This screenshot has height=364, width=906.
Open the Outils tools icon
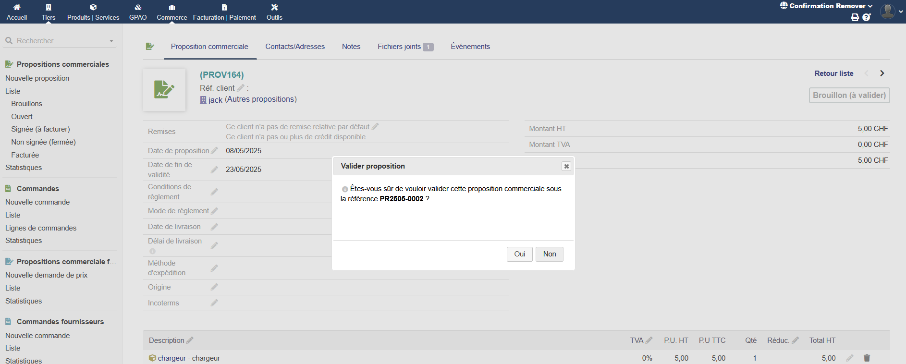coord(274,7)
